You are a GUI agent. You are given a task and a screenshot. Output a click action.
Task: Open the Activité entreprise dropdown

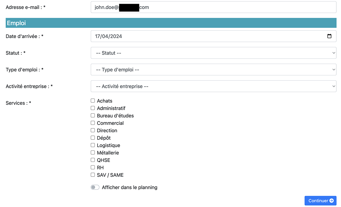pos(213,86)
